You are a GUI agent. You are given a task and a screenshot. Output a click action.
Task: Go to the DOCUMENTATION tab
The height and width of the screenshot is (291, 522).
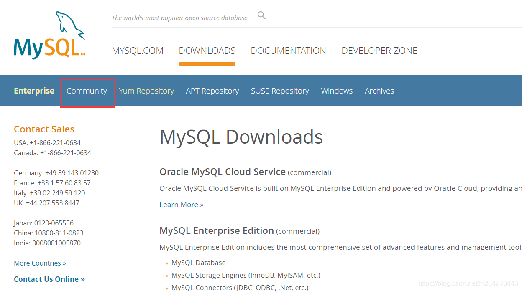coord(288,51)
